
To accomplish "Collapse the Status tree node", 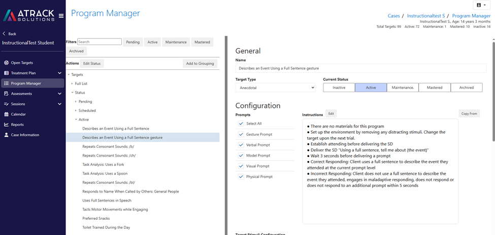I will (x=72, y=93).
